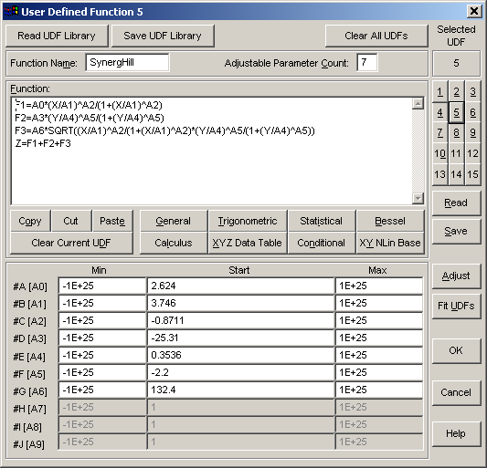Open the Calculus functions list
The width and height of the screenshot is (487, 468).
pyautogui.click(x=174, y=243)
